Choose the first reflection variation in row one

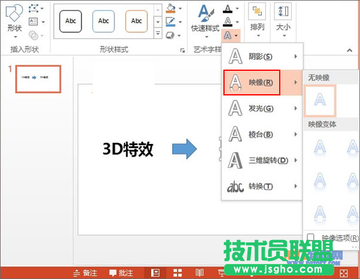[320, 148]
